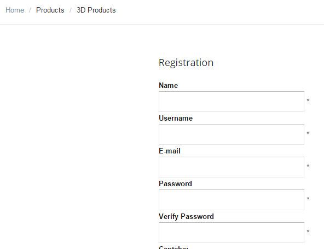Click the required asterisk beside Password field

click(x=308, y=199)
